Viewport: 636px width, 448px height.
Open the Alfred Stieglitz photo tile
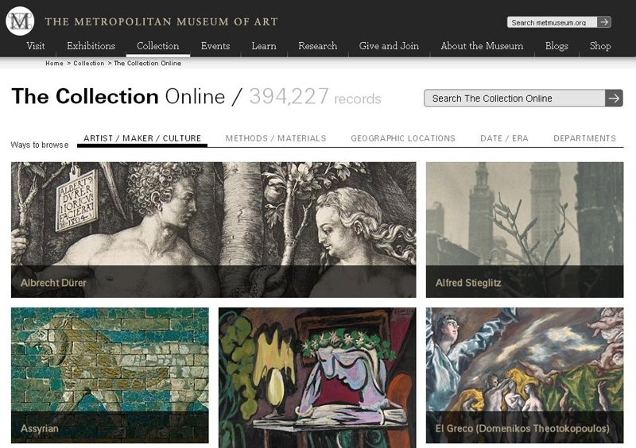(525, 230)
